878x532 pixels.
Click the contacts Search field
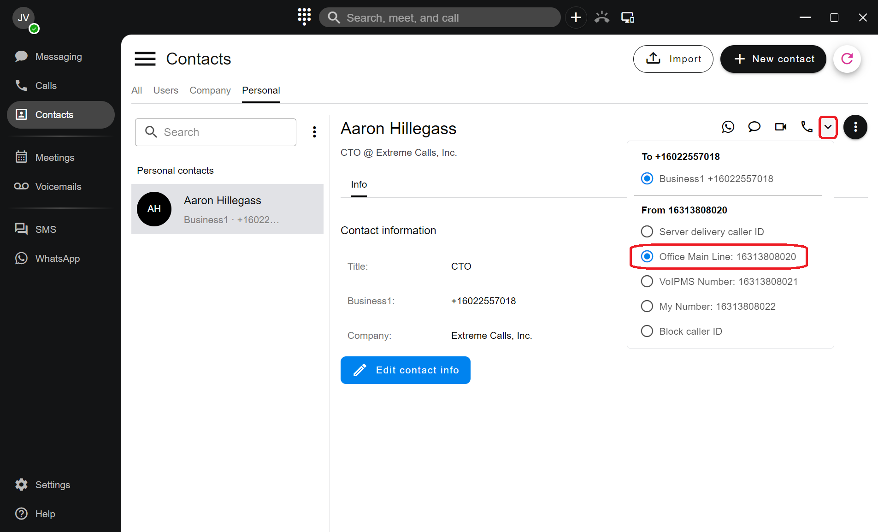(216, 132)
